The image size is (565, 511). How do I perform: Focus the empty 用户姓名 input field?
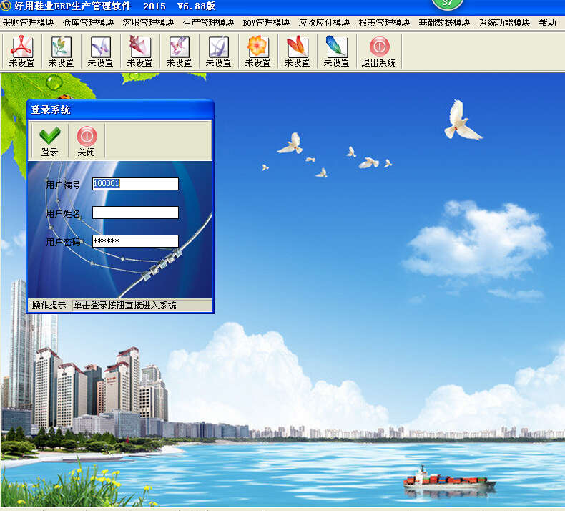click(135, 213)
